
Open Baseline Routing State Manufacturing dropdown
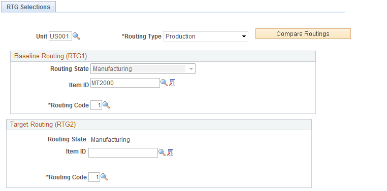coord(143,69)
